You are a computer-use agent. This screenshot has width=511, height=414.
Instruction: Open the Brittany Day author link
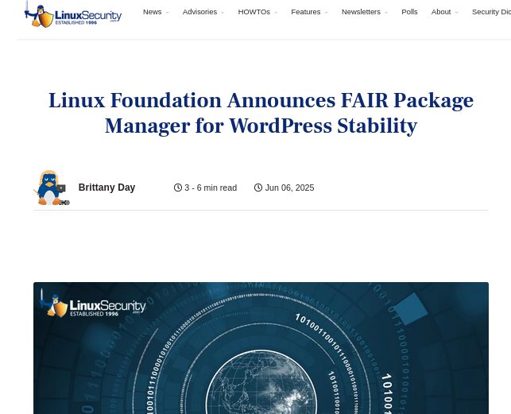(106, 188)
